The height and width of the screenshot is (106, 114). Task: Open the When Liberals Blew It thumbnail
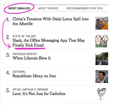click(102, 59)
